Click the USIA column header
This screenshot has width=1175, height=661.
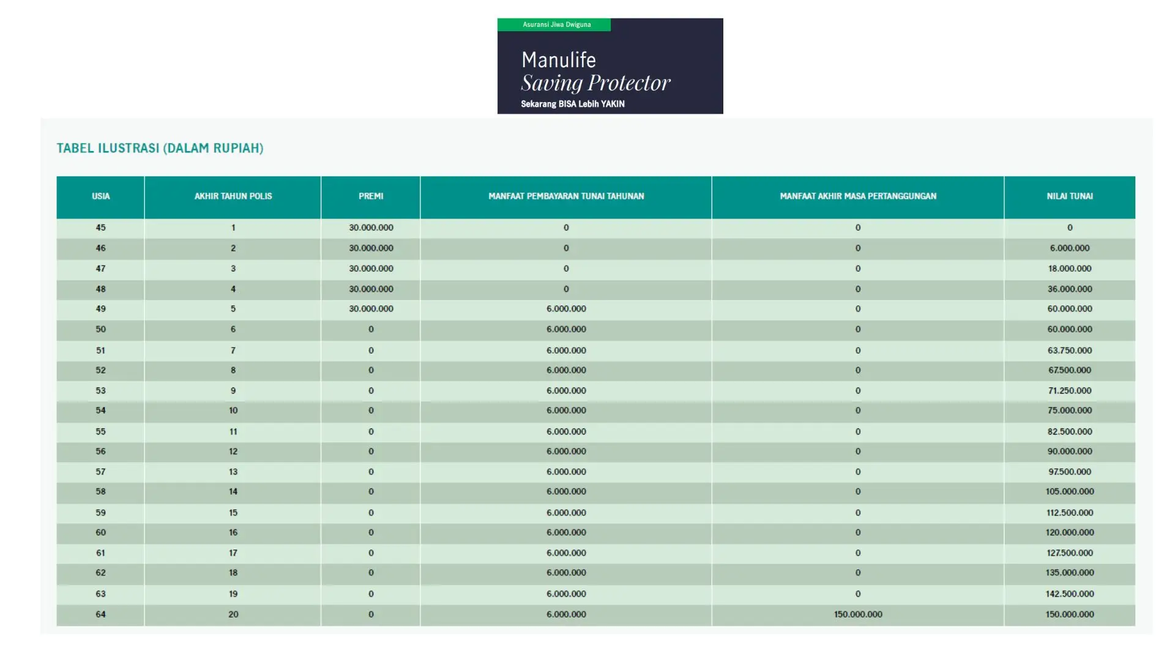click(100, 196)
